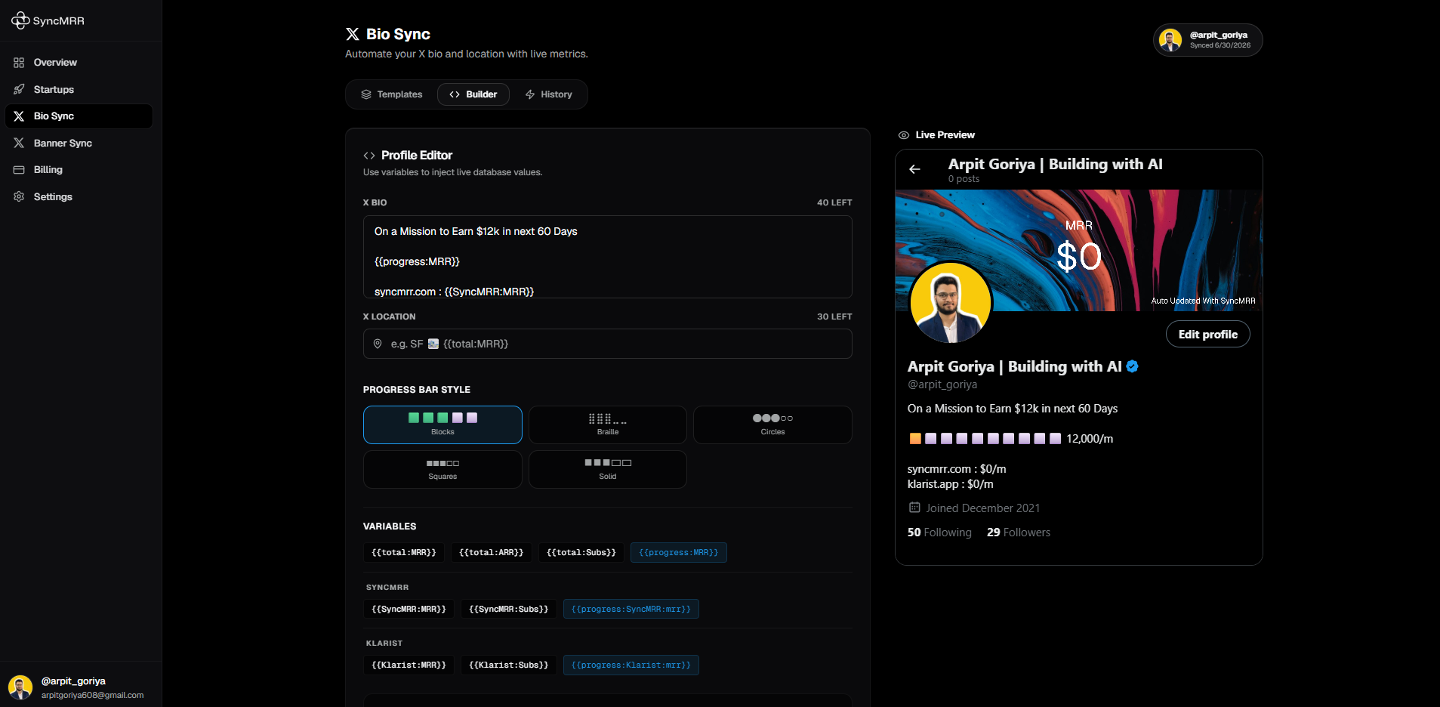Click the Overview grid icon
Screen dimensions: 1440x707
19,63
